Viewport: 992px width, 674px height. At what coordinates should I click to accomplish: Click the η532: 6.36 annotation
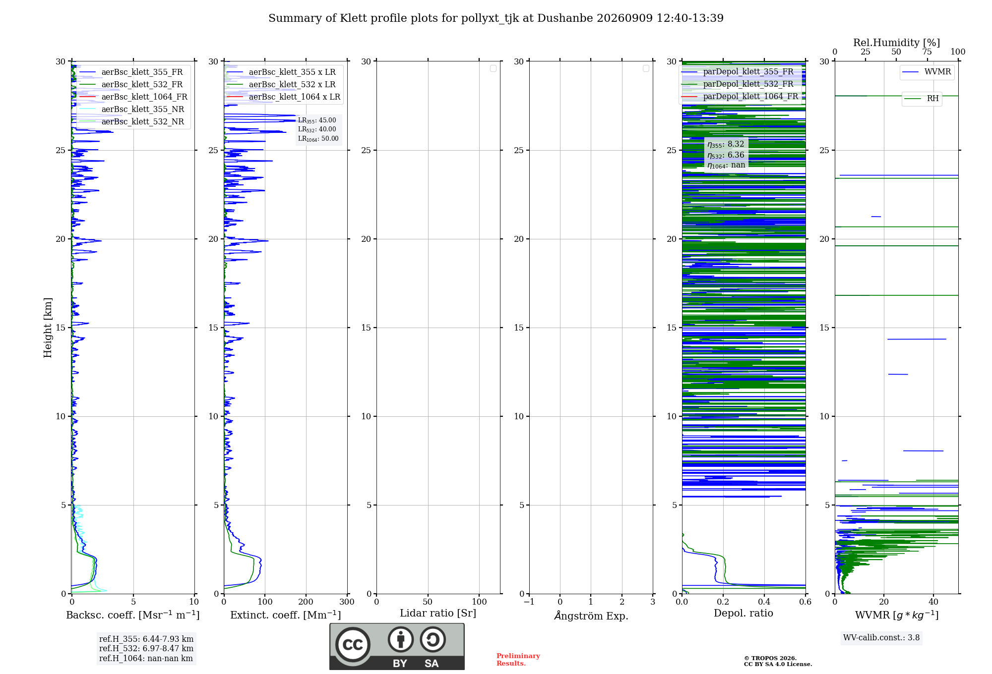[x=726, y=155]
